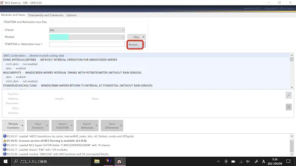Open File Explorer from the taskbar
296x166 pixels.
[x=97, y=161]
